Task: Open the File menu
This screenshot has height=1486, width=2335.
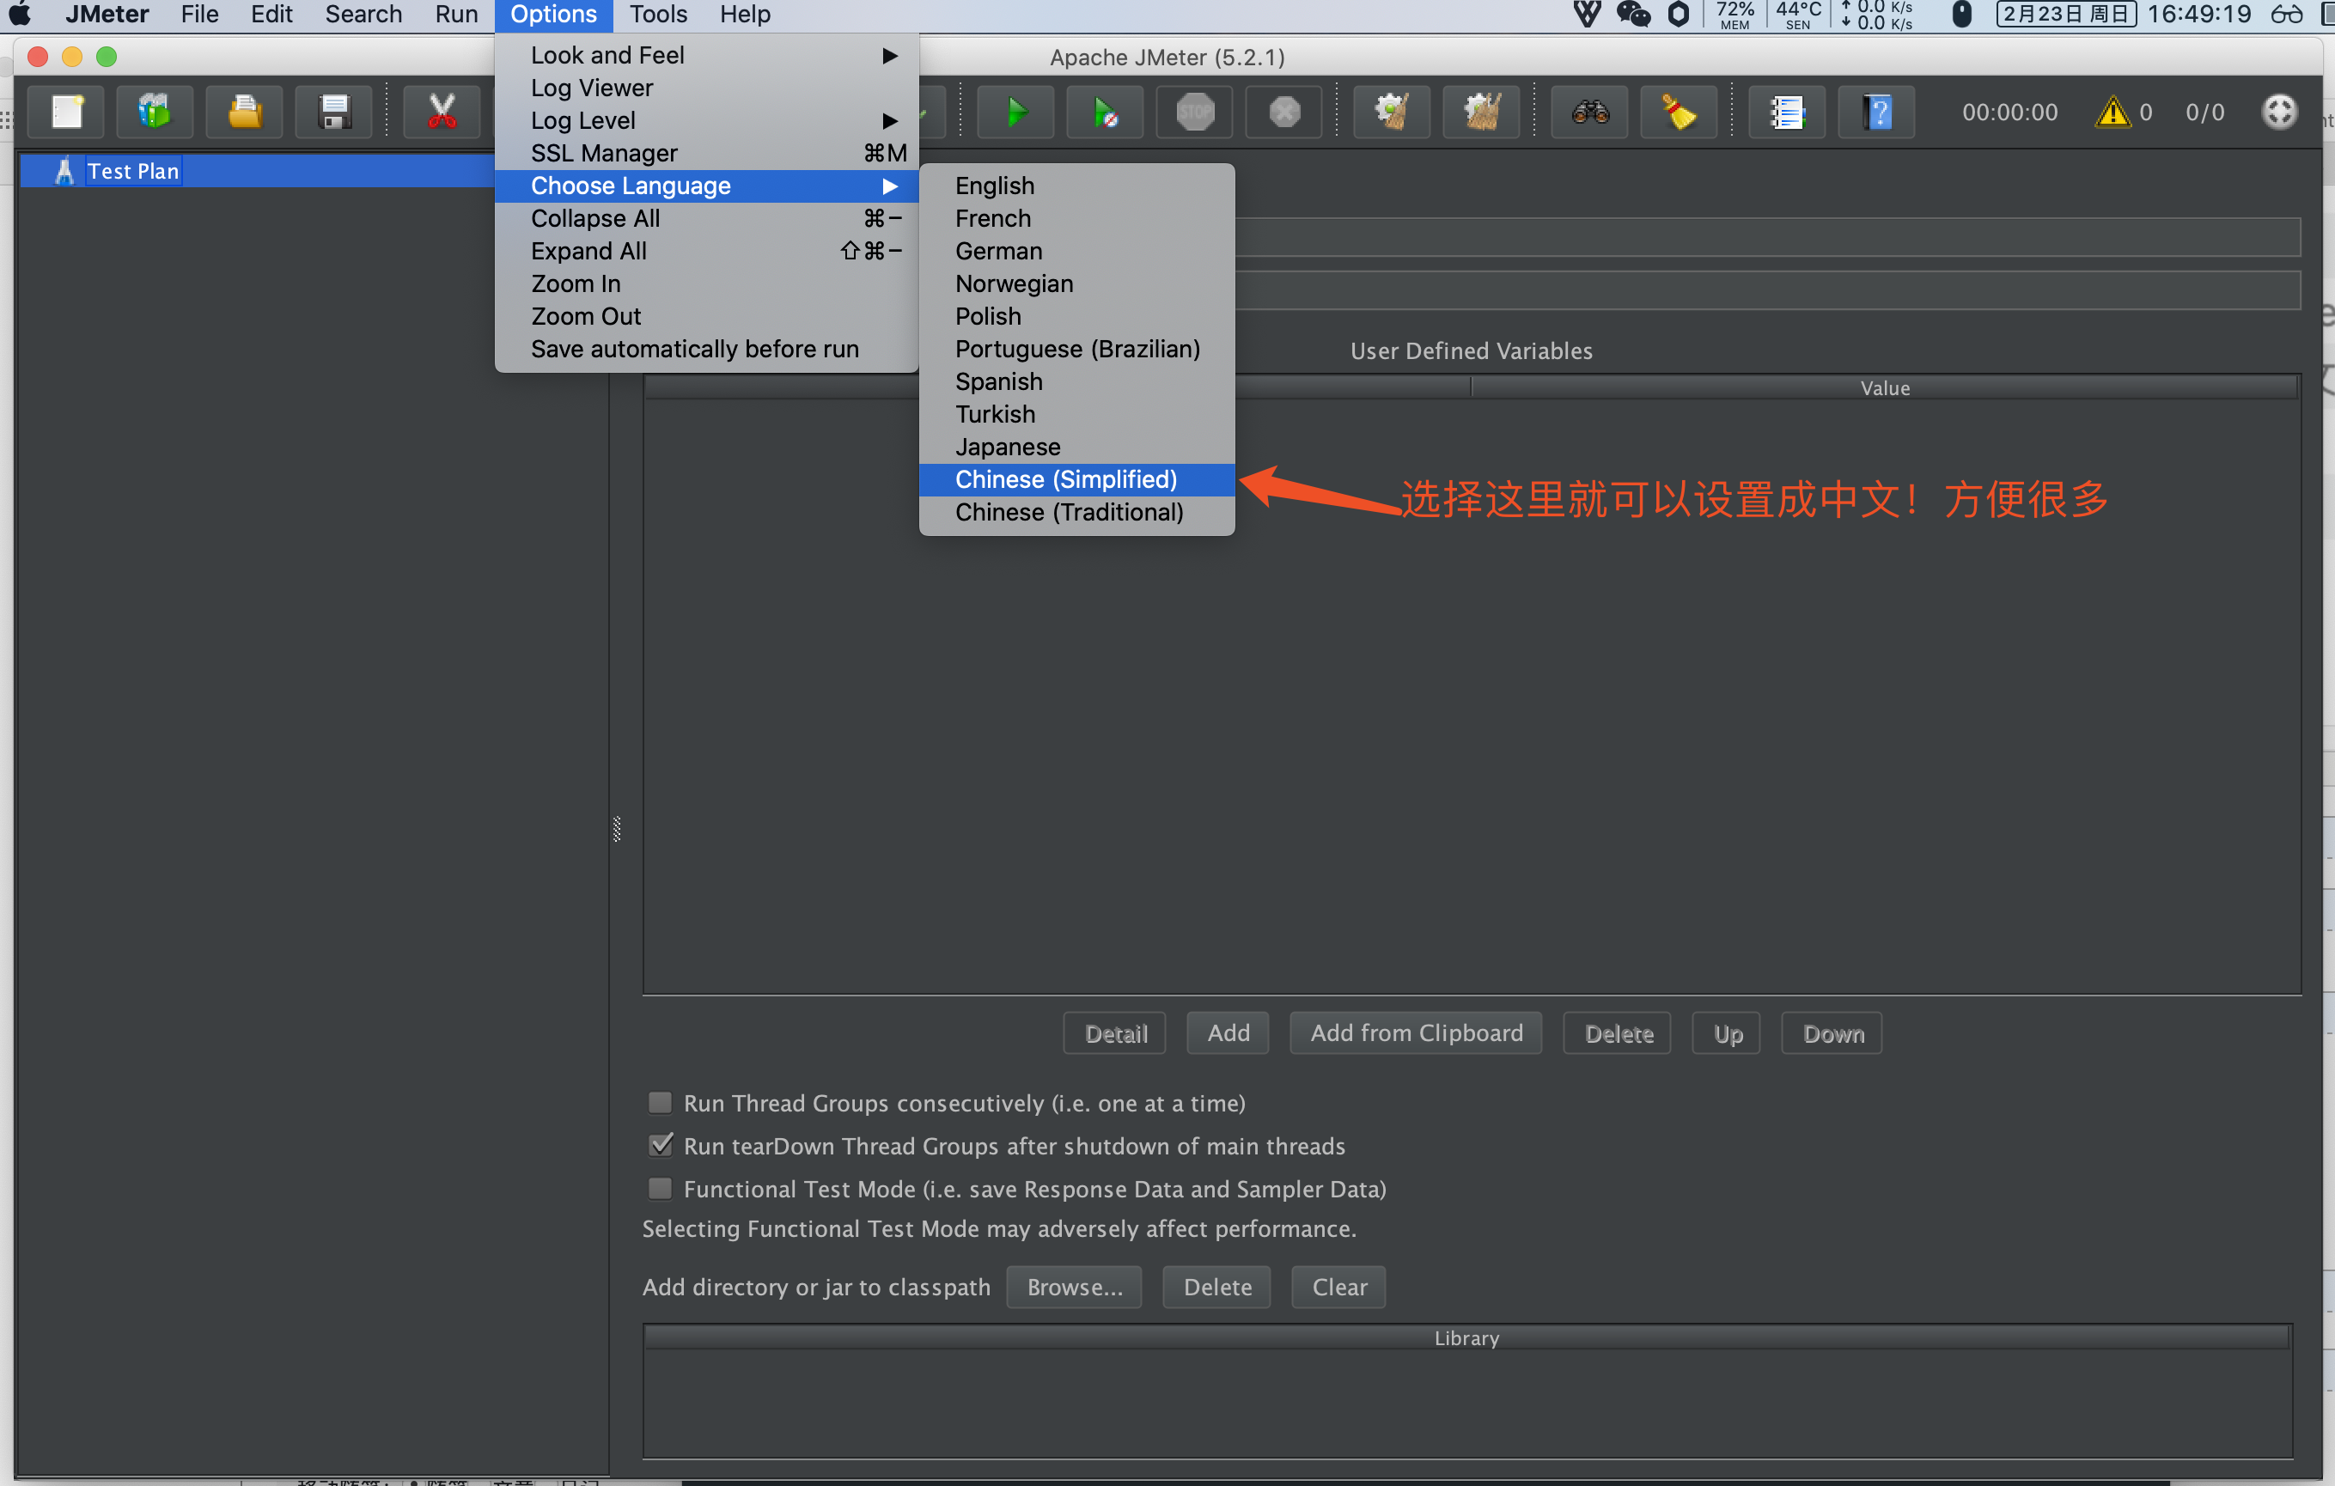Action: click(200, 15)
